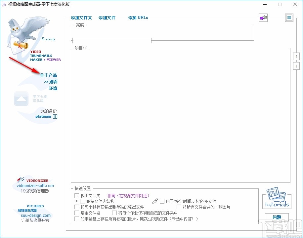
Task: Click 添加 URLs
Action: coord(138,18)
